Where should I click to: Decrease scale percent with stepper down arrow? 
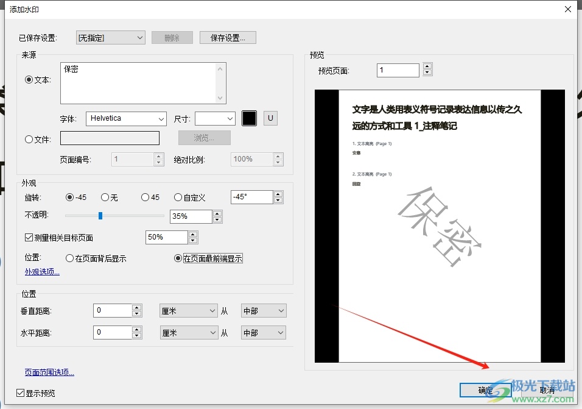click(192, 240)
